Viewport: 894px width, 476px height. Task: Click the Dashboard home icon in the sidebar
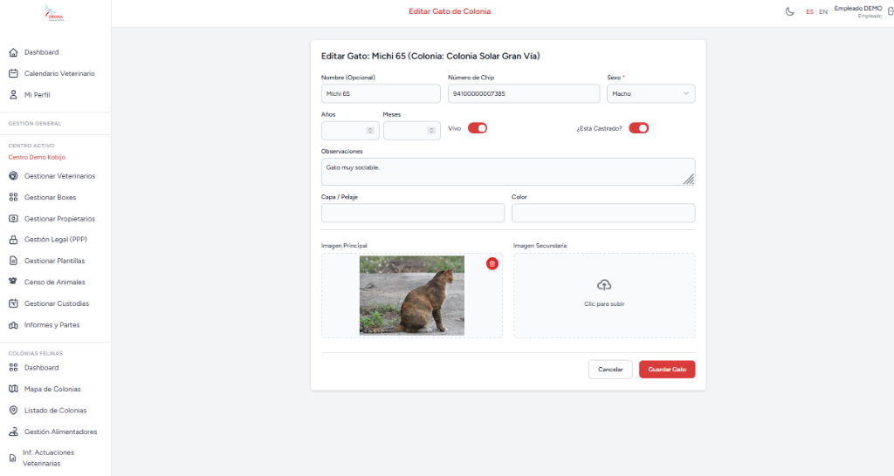pyautogui.click(x=13, y=52)
